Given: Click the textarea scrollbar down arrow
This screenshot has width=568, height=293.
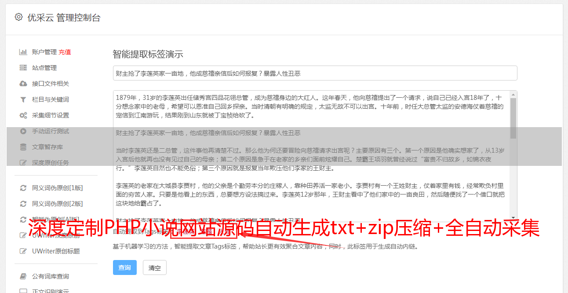Looking at the screenshot, I should point(513,218).
